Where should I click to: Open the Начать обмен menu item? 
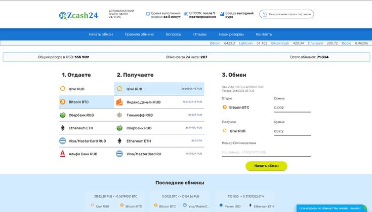[x=101, y=34]
